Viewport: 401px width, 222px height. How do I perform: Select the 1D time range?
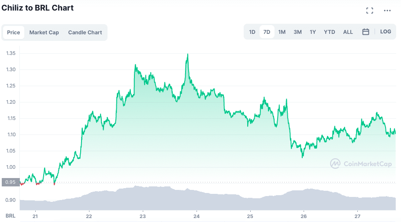coord(252,32)
